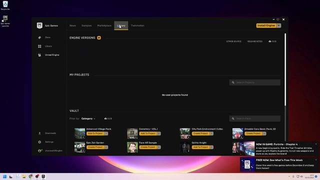Open the Free Now weekly games notification
Screen dimensions: 320x180
(279, 164)
